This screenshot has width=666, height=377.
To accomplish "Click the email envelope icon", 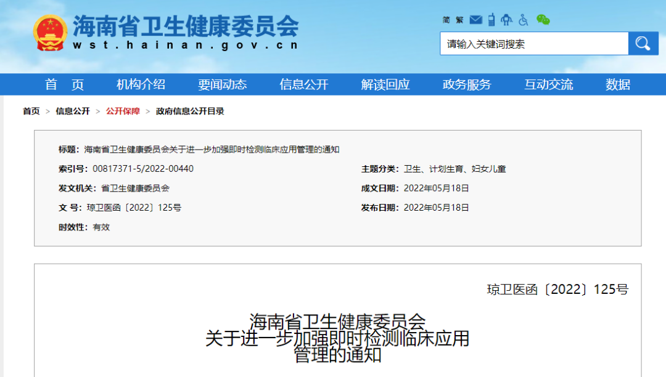I will 475,20.
